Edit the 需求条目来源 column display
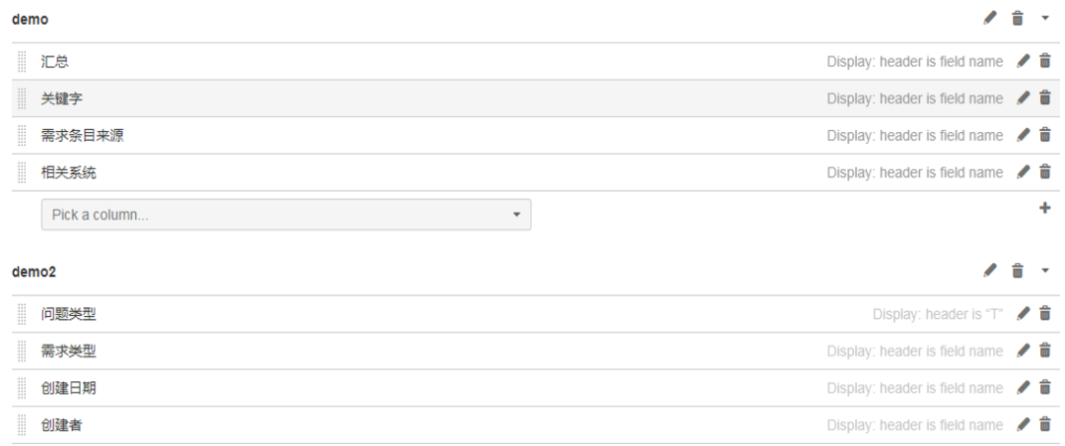This screenshot has width=1065, height=446. coord(1024,135)
